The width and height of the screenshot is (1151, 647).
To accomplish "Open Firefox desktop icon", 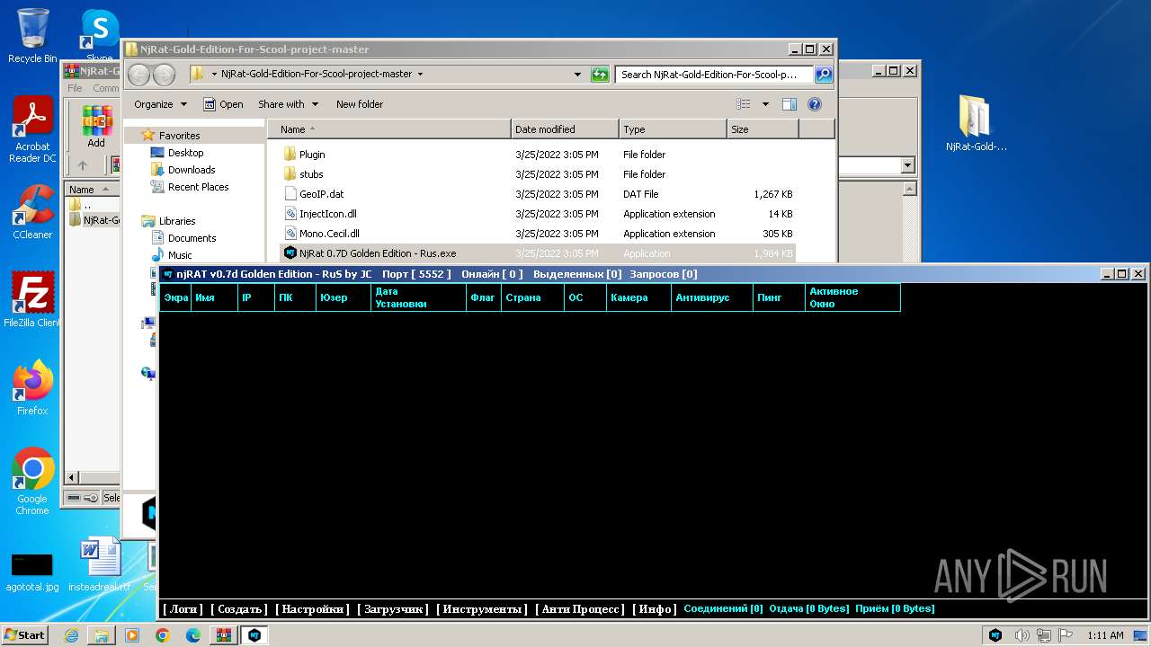I will 32,387.
